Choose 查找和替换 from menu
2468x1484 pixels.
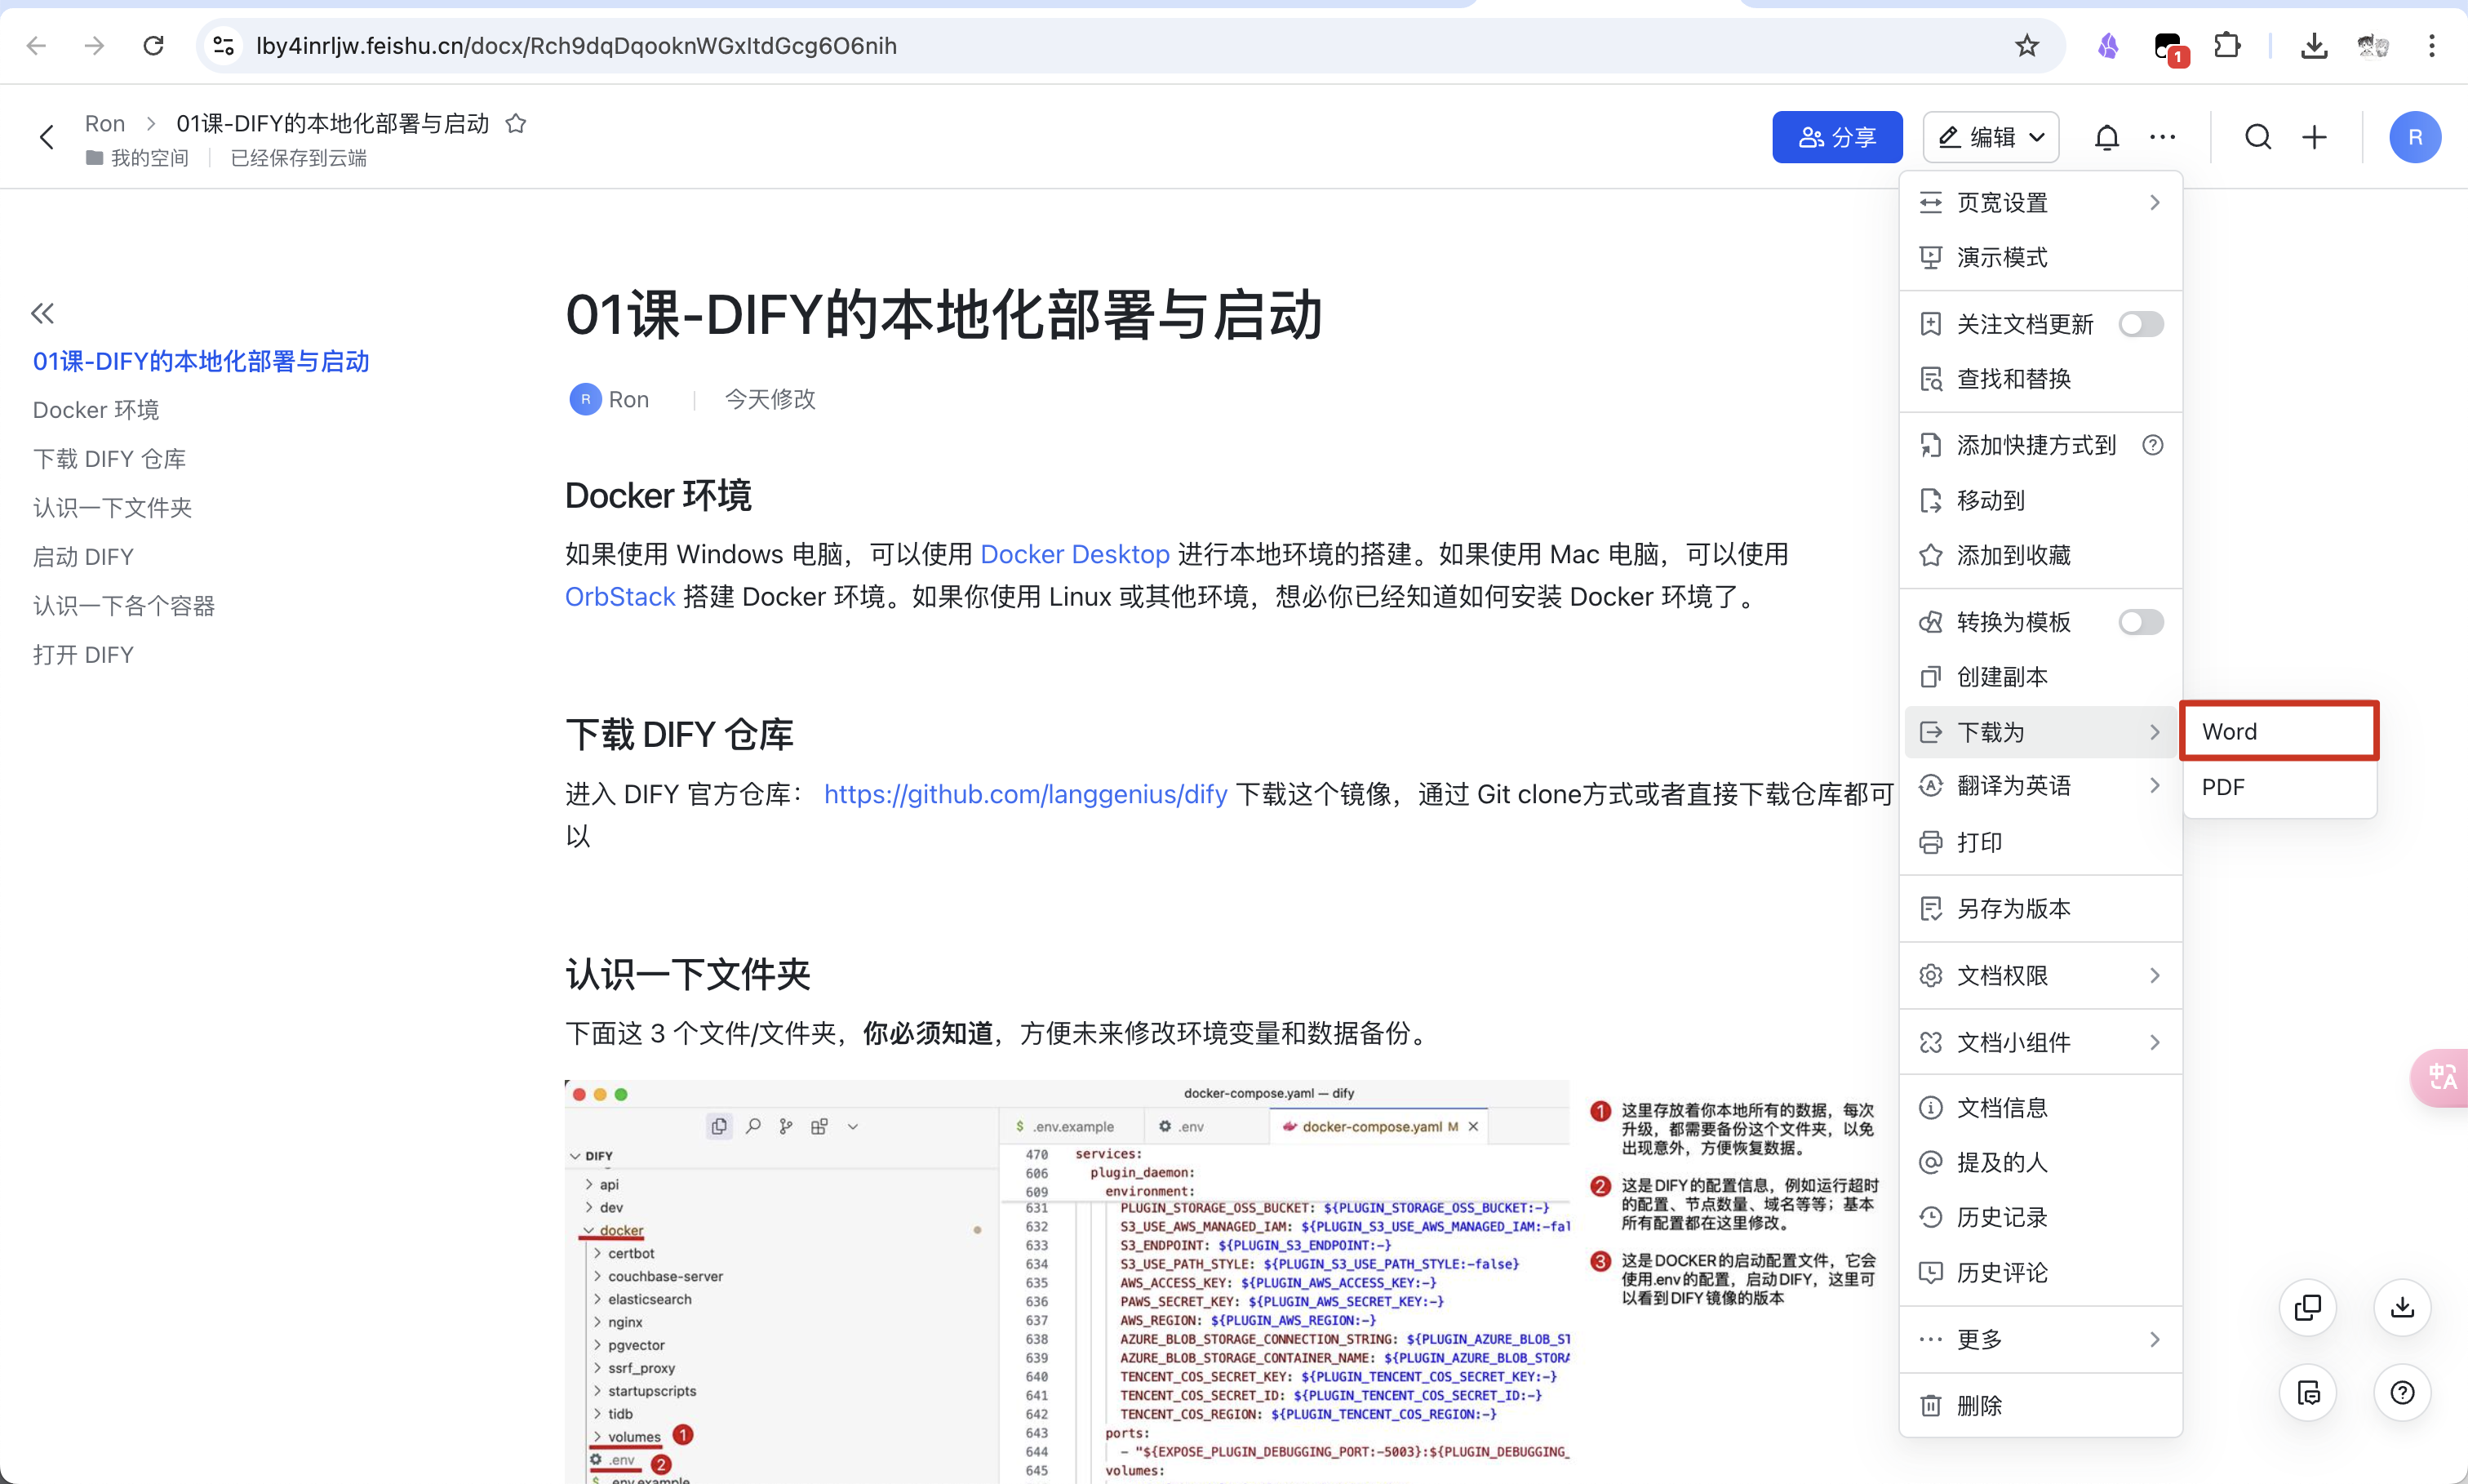2040,379
